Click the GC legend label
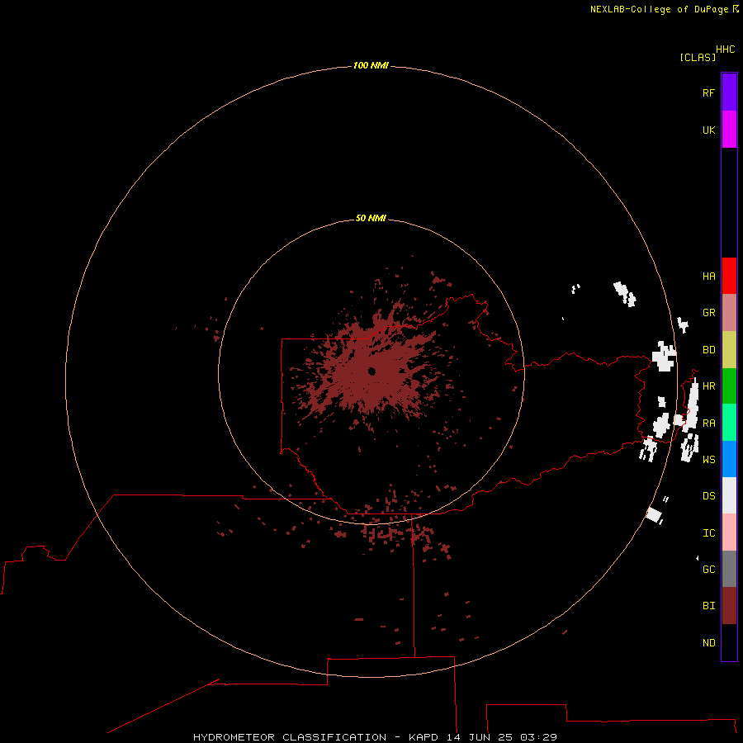The image size is (743, 743). click(x=709, y=570)
